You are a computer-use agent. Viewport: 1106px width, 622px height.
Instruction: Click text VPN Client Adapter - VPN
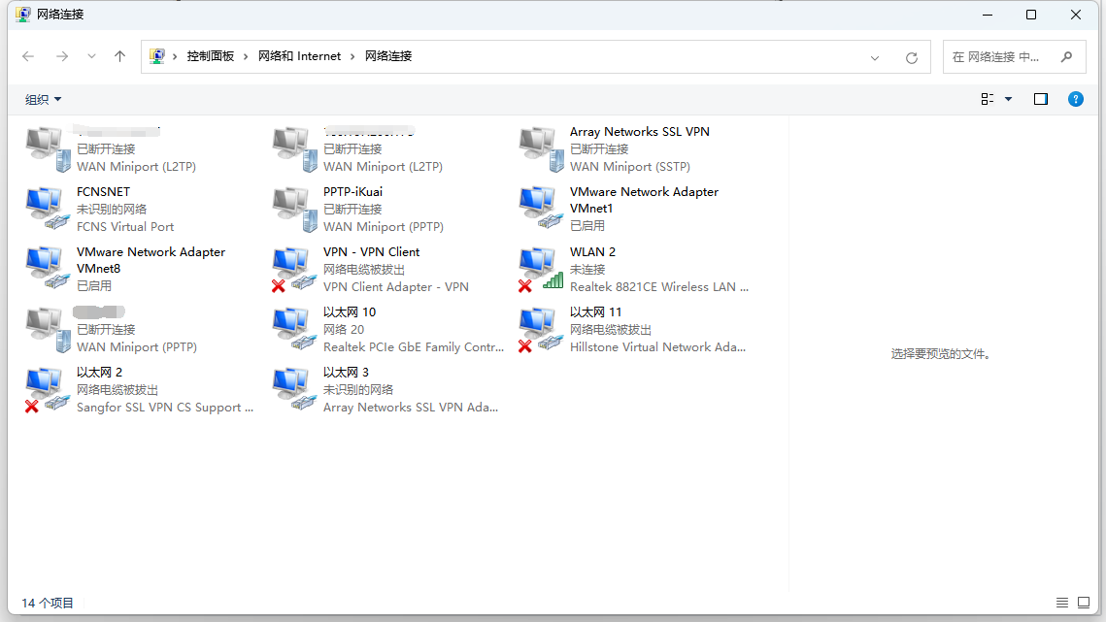tap(396, 287)
